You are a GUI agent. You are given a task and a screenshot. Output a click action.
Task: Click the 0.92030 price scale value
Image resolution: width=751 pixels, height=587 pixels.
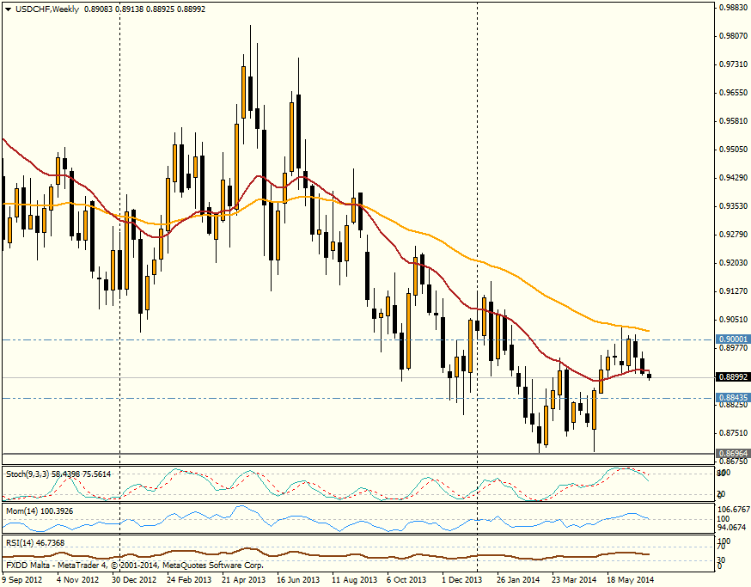tap(731, 262)
